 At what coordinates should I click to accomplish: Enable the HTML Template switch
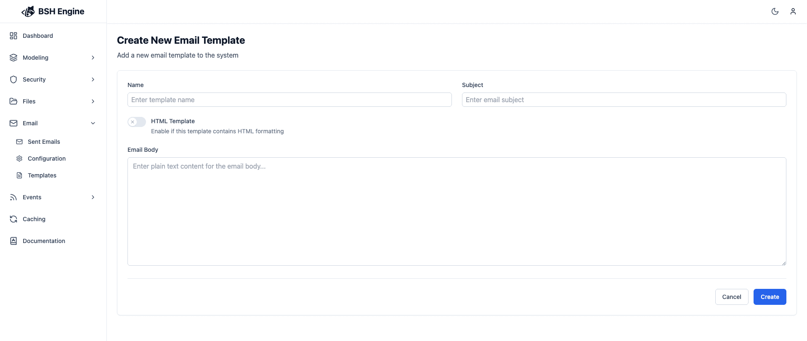tap(136, 122)
